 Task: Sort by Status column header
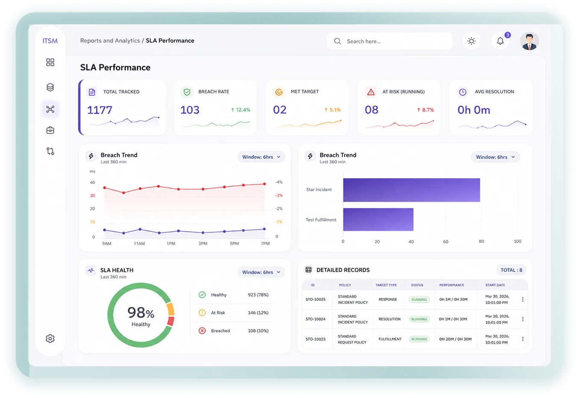click(x=417, y=285)
